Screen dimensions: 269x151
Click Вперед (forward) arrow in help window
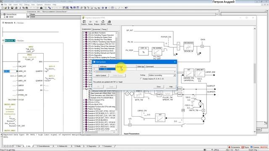97,23
